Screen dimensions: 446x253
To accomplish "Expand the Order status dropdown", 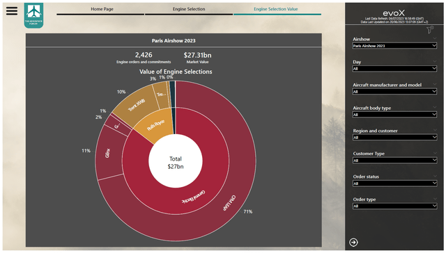I will pos(394,183).
